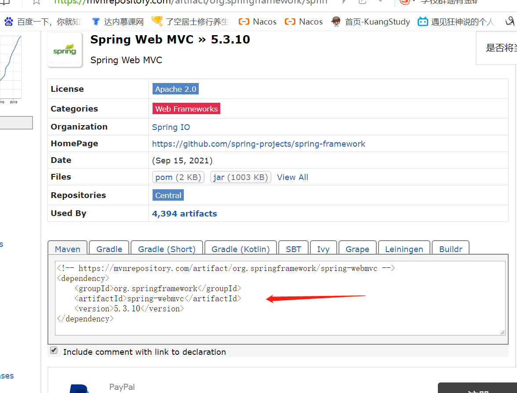The width and height of the screenshot is (517, 393).
Task: Click the Apache 2.0 license badge
Action: pyautogui.click(x=176, y=89)
